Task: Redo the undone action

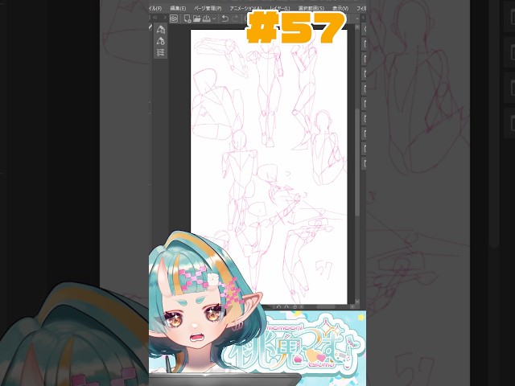Action: (x=235, y=18)
